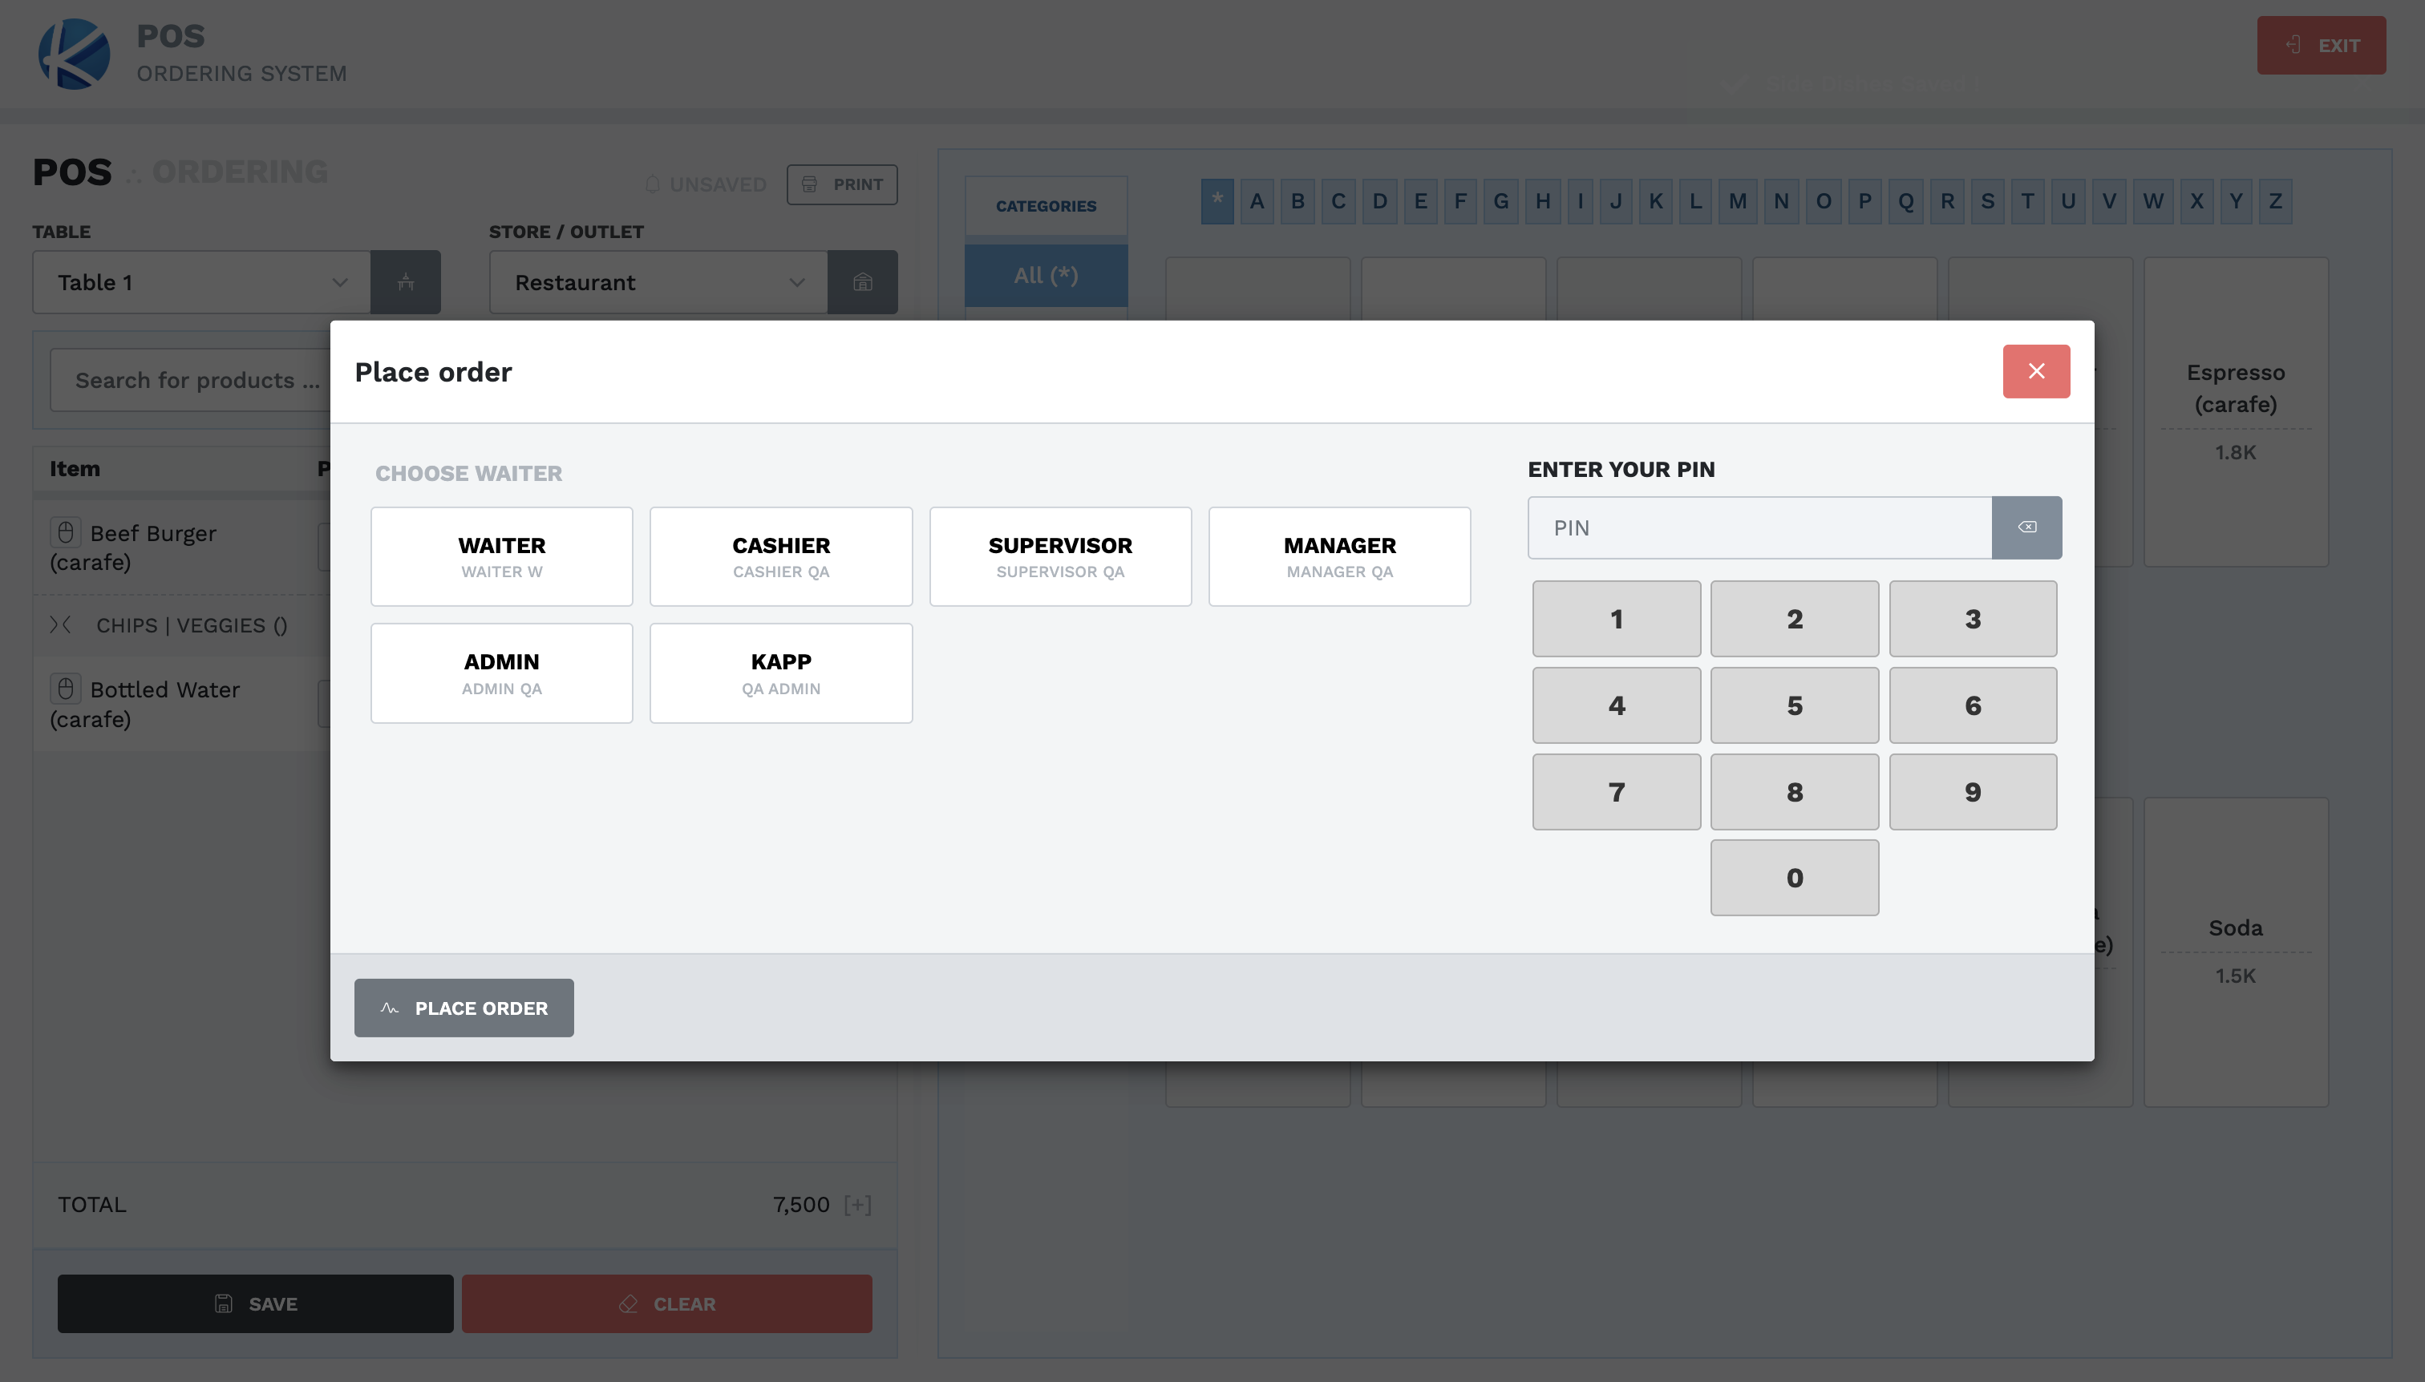Click the Bottled Water item icon
Viewport: 2425px width, 1382px height.
pyautogui.click(x=66, y=688)
